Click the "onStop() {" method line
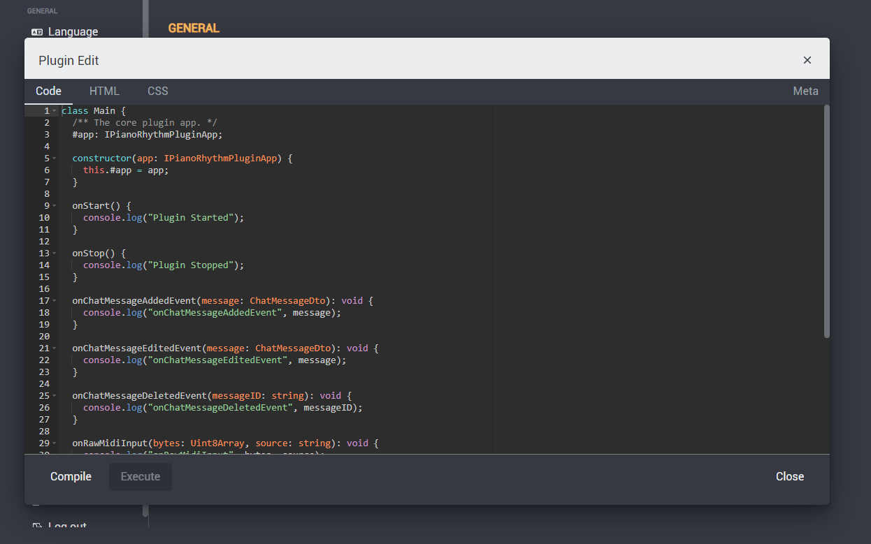 (99, 253)
